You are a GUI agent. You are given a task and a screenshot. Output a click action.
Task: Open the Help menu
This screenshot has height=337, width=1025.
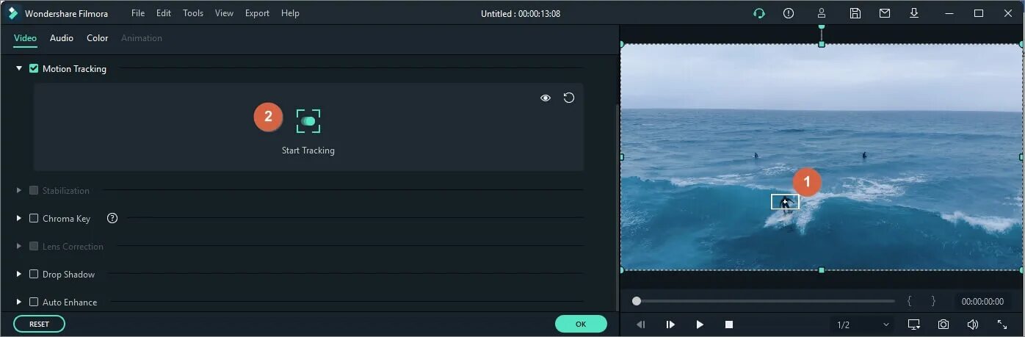tap(290, 13)
